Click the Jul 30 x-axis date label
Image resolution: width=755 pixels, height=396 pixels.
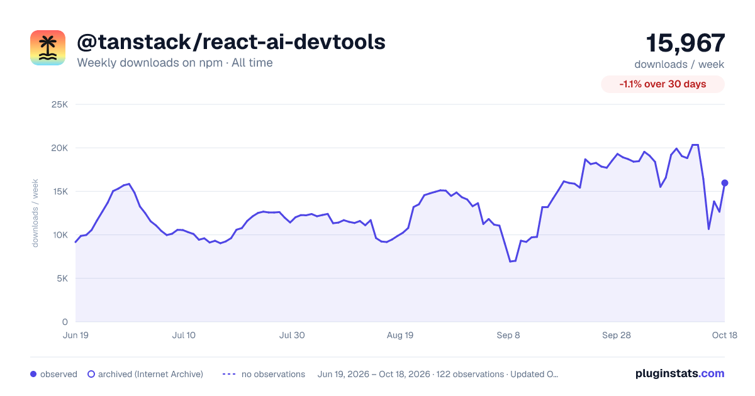click(292, 335)
